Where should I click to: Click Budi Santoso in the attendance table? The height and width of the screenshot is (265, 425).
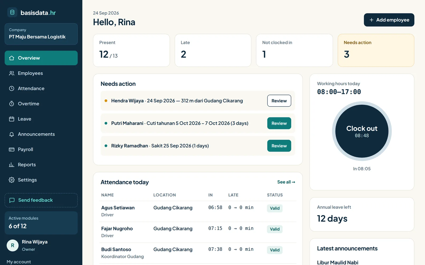point(116,250)
